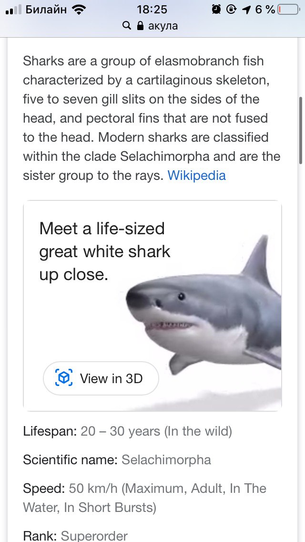Tap the padlock secure-site icon

pos(140,25)
